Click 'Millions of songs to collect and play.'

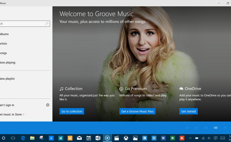(x=143, y=95)
